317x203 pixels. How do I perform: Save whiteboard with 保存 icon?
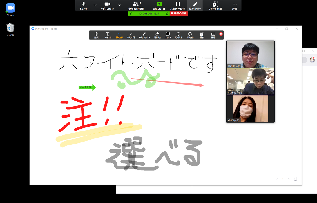tap(213, 35)
